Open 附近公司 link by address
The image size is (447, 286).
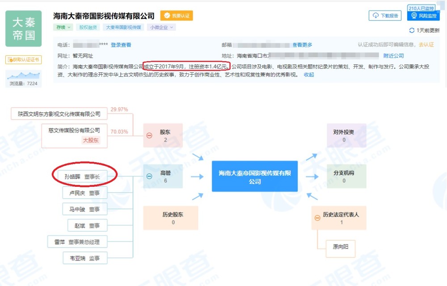(393, 56)
